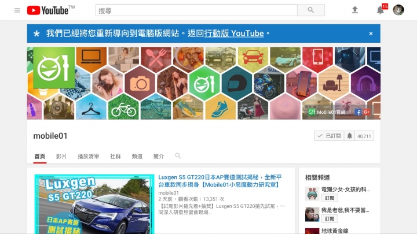Switch to the 播放清單 playlists tab
This screenshot has width=417, height=234.
(x=88, y=156)
